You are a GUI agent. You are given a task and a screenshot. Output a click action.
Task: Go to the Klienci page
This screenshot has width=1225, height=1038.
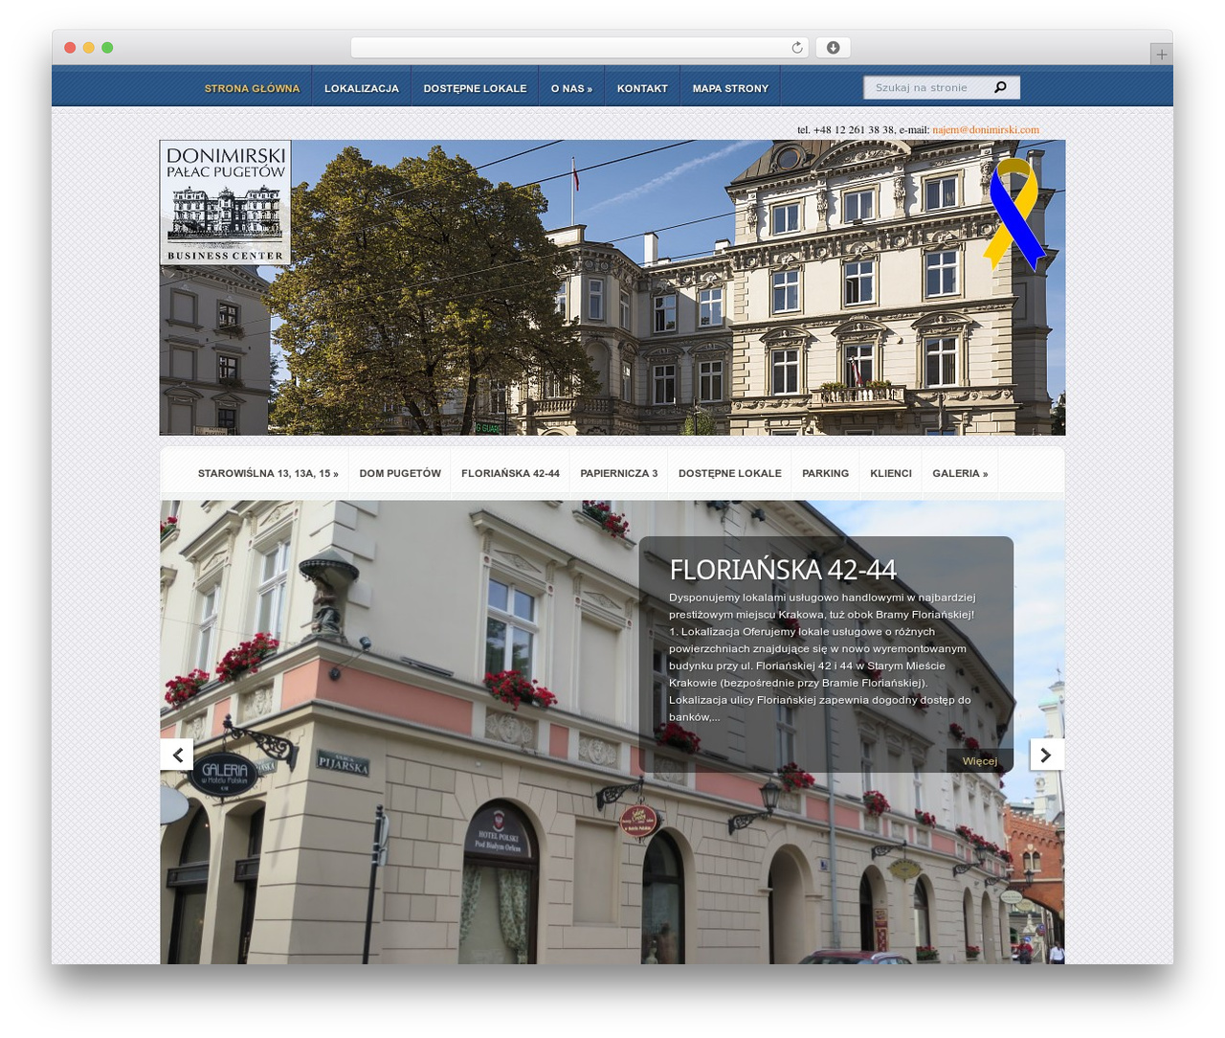tap(891, 473)
